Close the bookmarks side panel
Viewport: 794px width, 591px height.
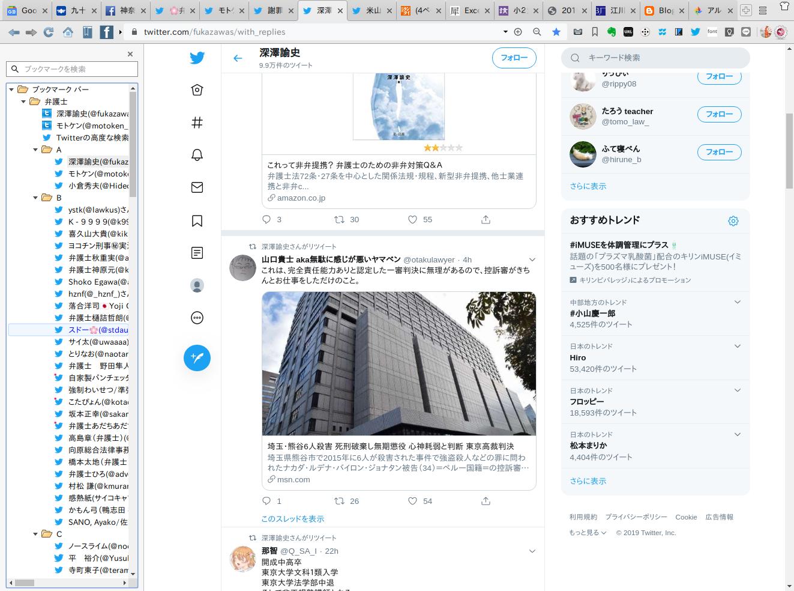coord(130,54)
